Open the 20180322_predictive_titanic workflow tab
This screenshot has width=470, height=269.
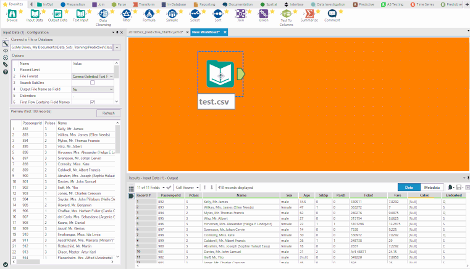point(156,31)
